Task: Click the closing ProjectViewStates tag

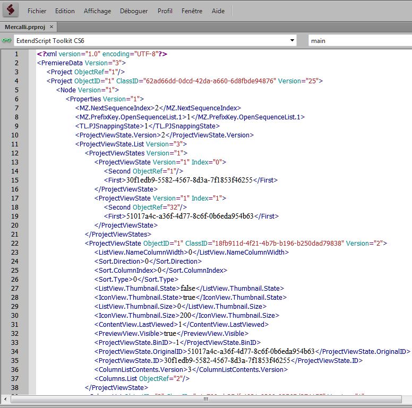Action: coord(118,234)
